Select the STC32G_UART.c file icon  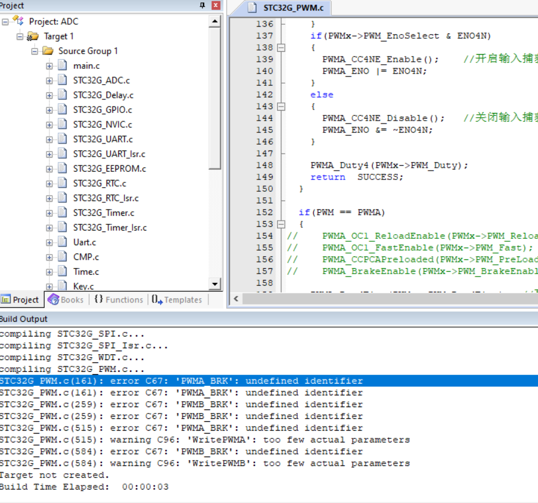click(x=62, y=138)
